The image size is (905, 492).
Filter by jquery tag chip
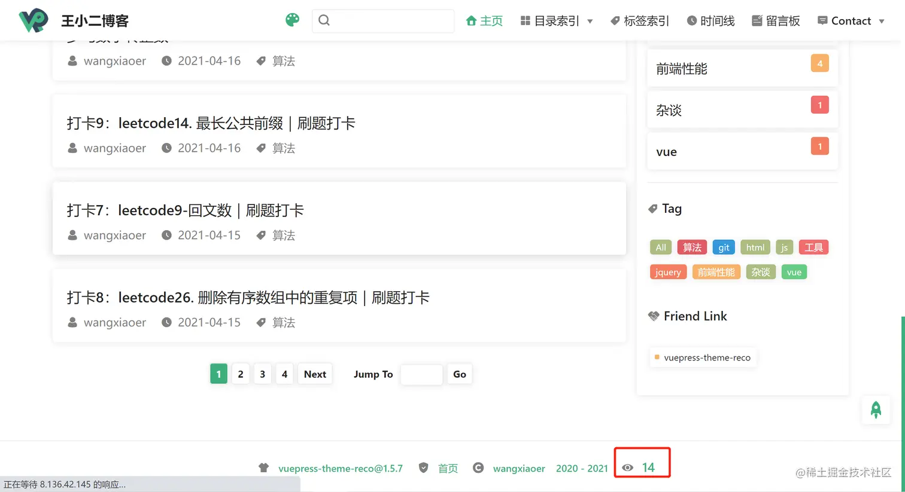pyautogui.click(x=668, y=272)
